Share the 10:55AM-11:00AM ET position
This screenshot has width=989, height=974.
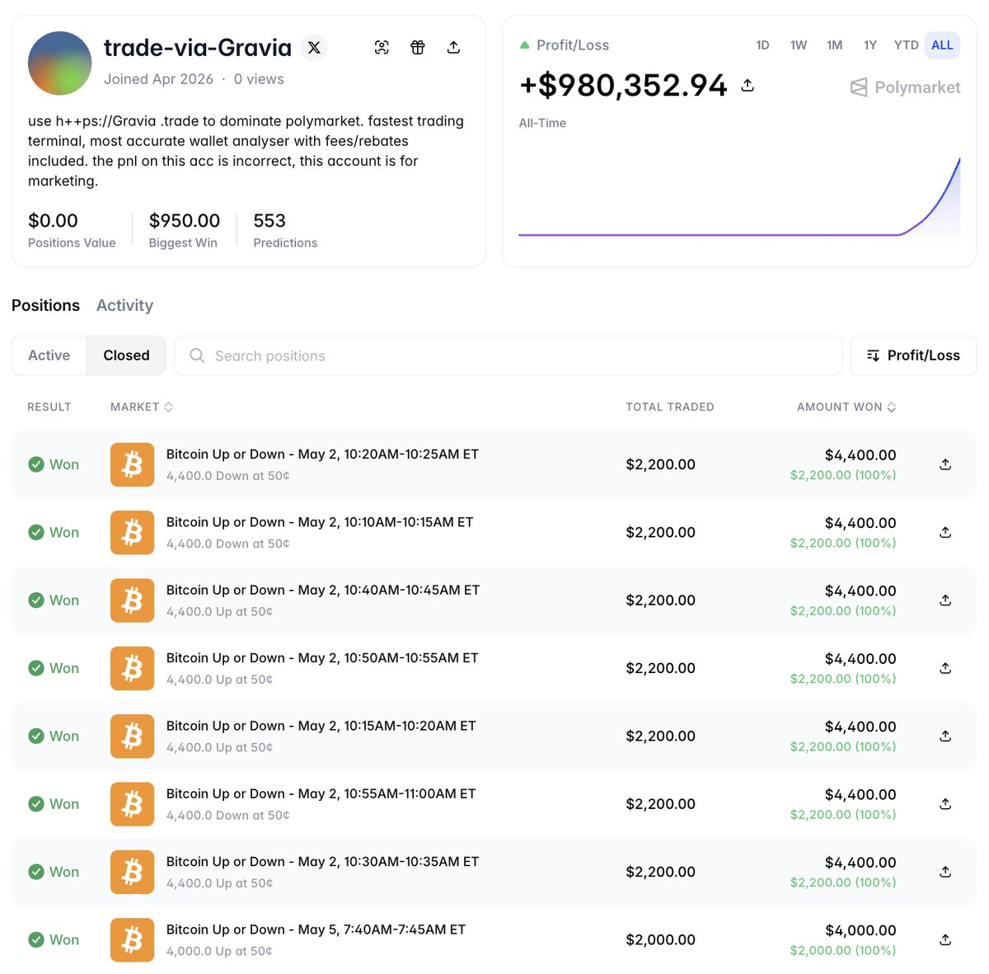[945, 803]
